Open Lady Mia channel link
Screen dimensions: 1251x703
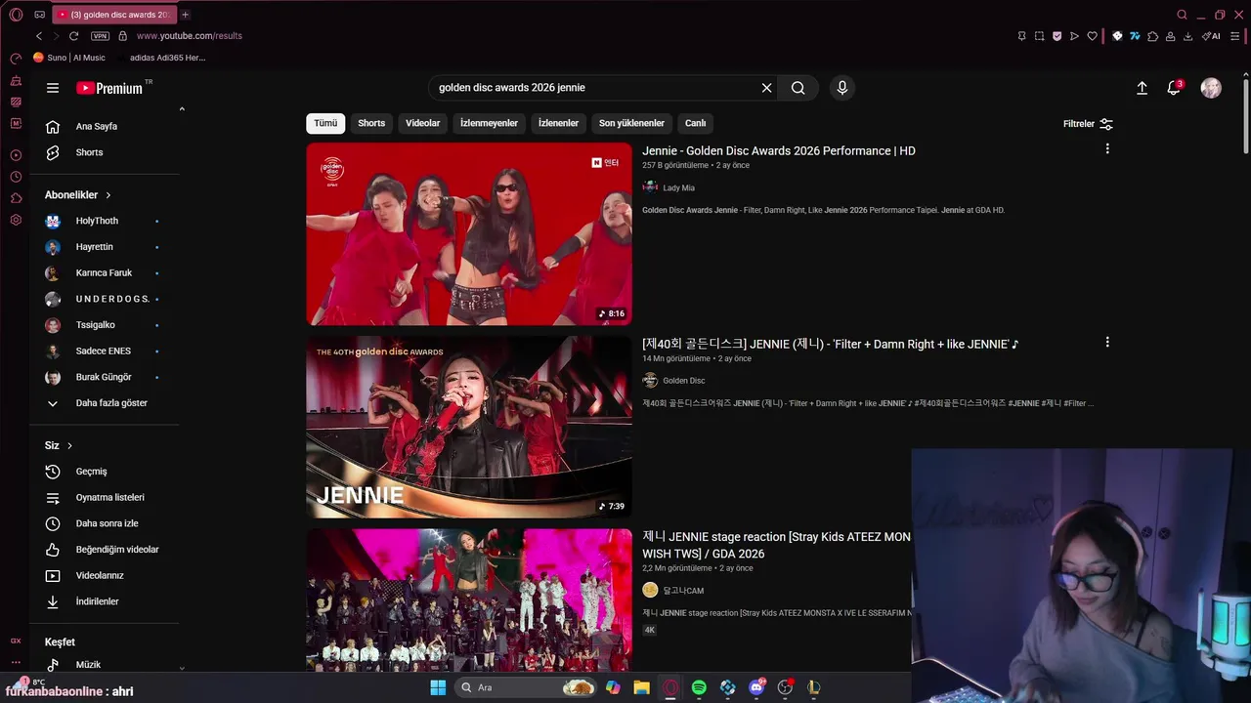(x=678, y=187)
